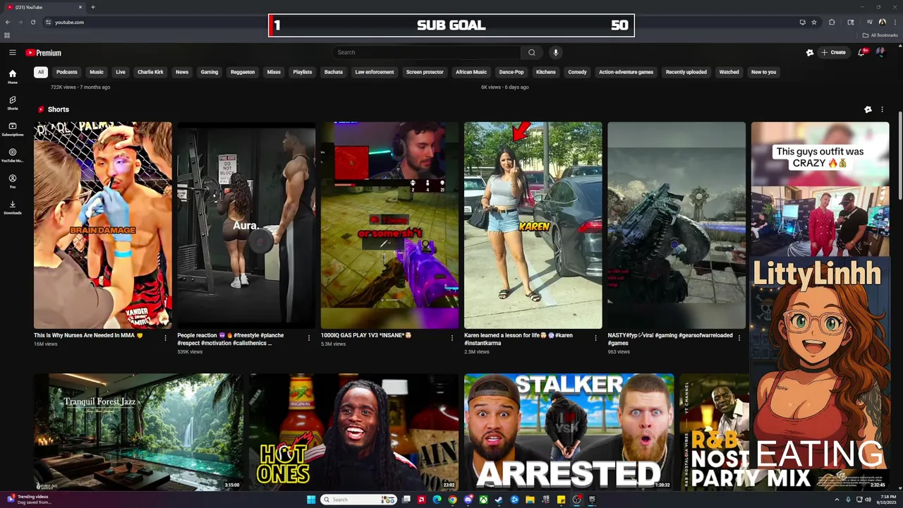Show hidden system tray icons
Screen dimensions: 903x508
click(837, 500)
